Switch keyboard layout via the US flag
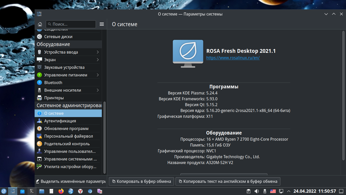The width and height of the screenshot is (346, 195). pos(273,191)
